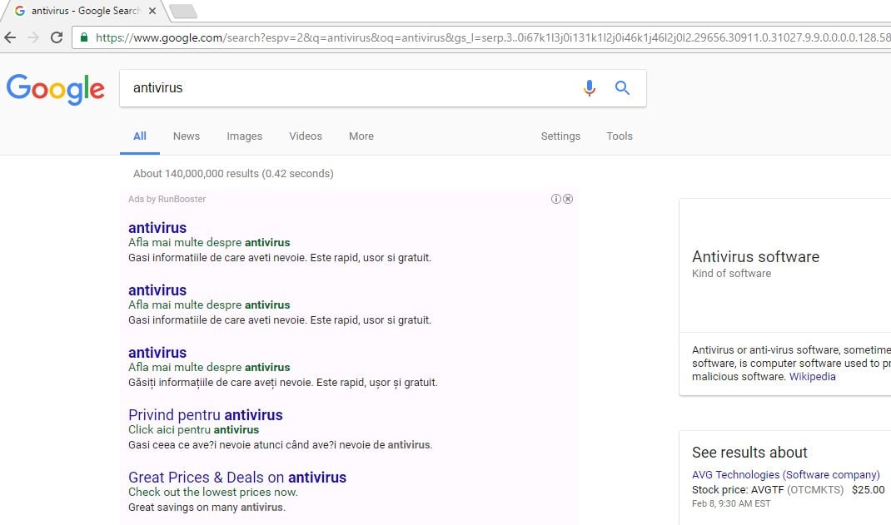Select the antivirus - Google Search tab
Image resolution: width=891 pixels, height=525 pixels.
tap(85, 11)
